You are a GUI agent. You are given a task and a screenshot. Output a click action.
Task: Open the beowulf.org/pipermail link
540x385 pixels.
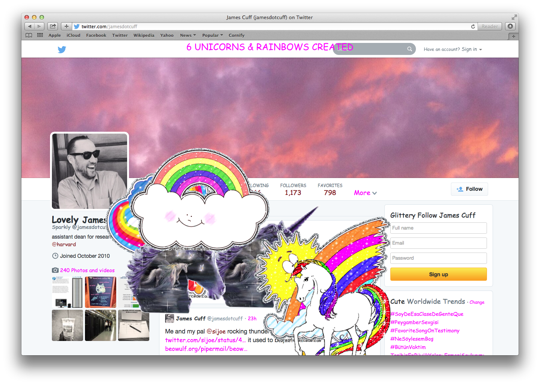click(x=206, y=348)
